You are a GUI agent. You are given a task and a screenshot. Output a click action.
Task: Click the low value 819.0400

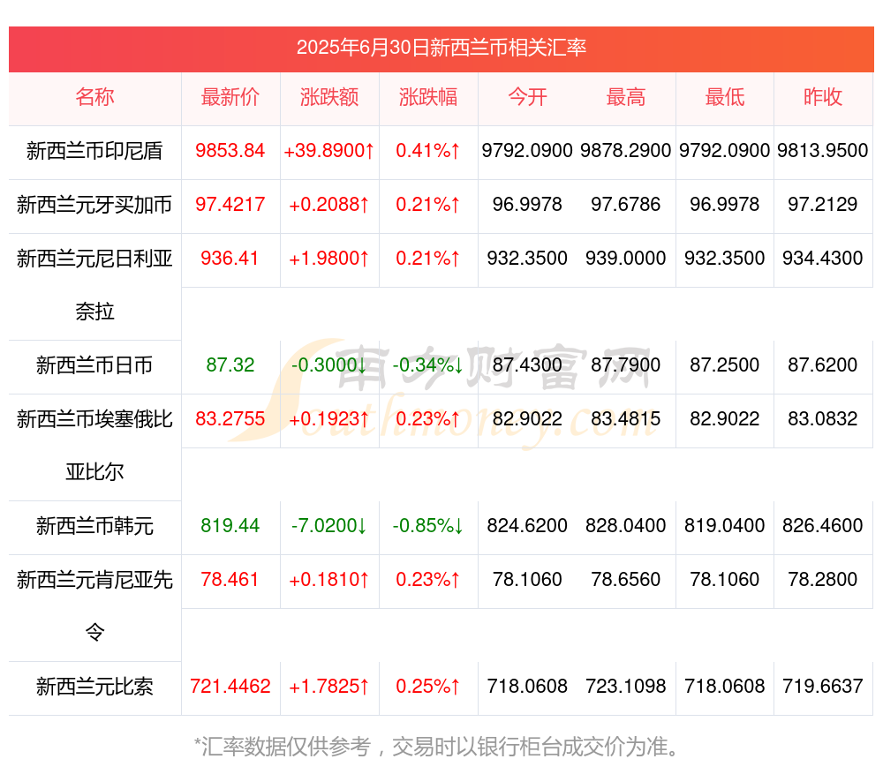(x=725, y=526)
